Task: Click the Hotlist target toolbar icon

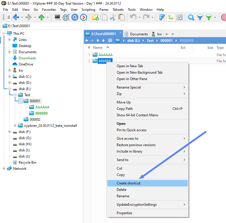Action: [x=66, y=17]
